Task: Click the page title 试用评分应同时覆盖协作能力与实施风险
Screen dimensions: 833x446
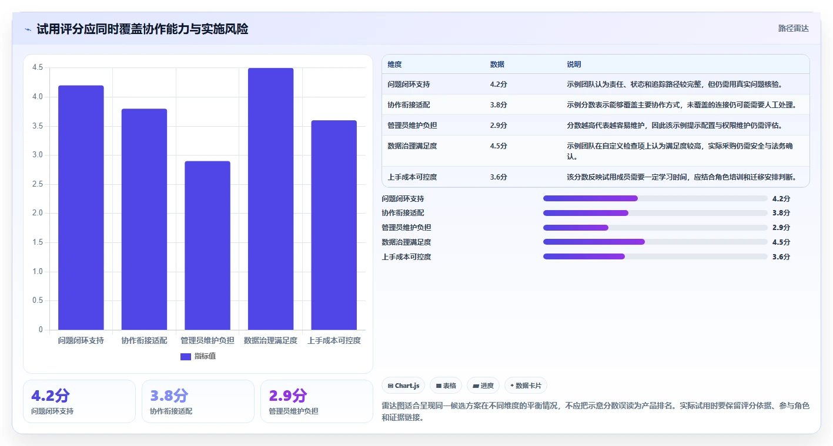Action: coord(142,29)
